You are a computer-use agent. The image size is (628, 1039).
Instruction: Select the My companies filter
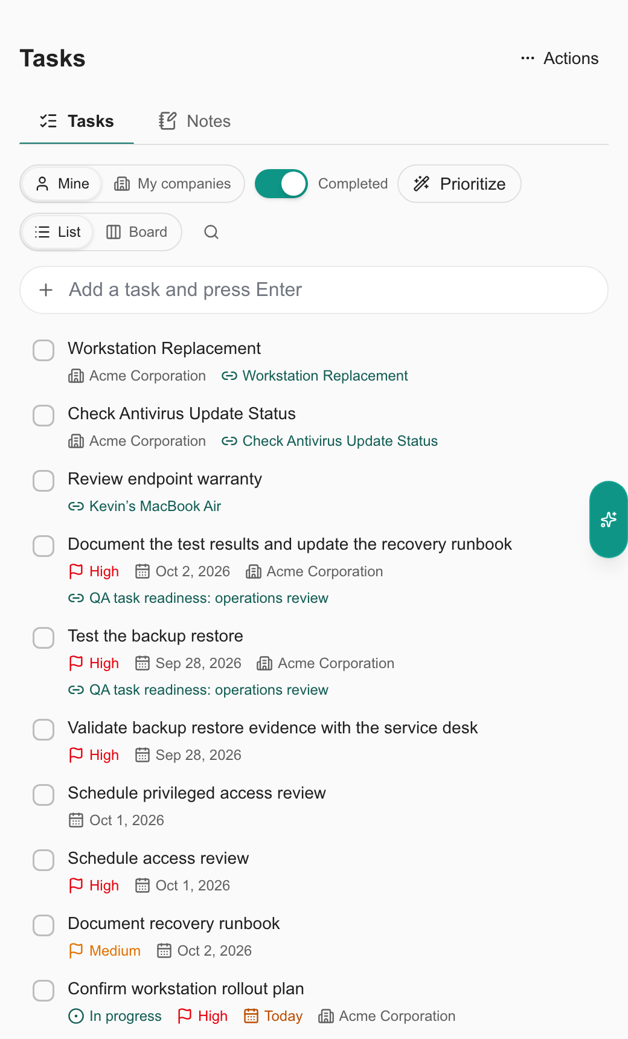[173, 184]
